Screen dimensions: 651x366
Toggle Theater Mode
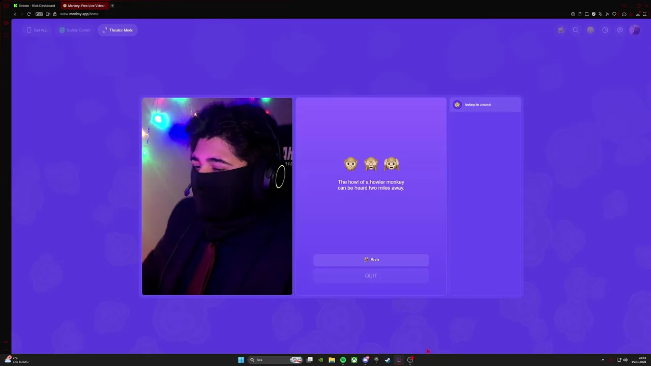coord(118,30)
